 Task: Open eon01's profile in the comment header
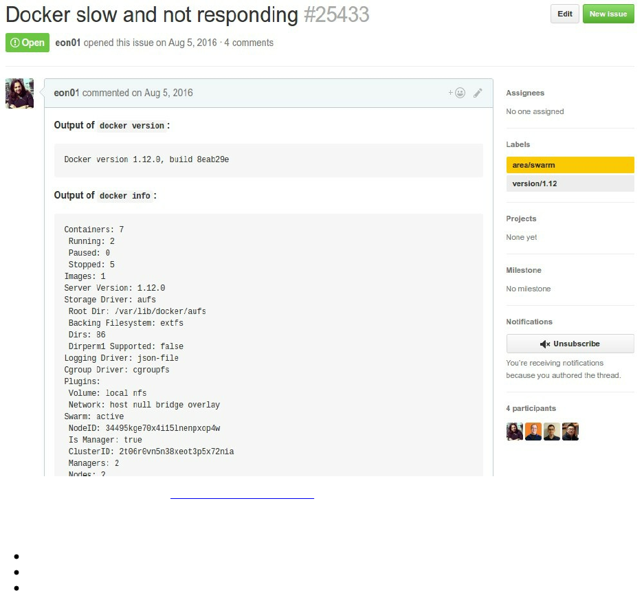coord(67,93)
